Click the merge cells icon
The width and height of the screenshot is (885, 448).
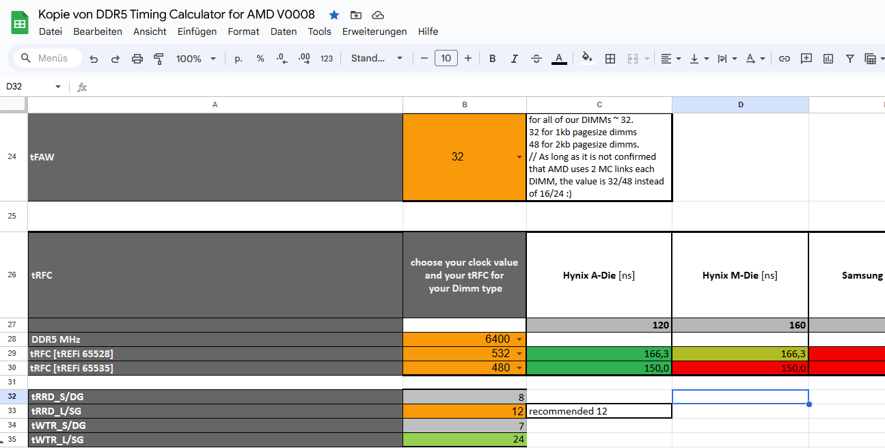(x=632, y=59)
